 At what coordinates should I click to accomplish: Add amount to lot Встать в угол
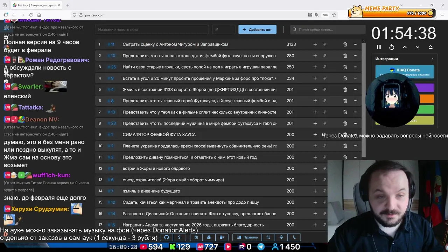[x=315, y=78]
